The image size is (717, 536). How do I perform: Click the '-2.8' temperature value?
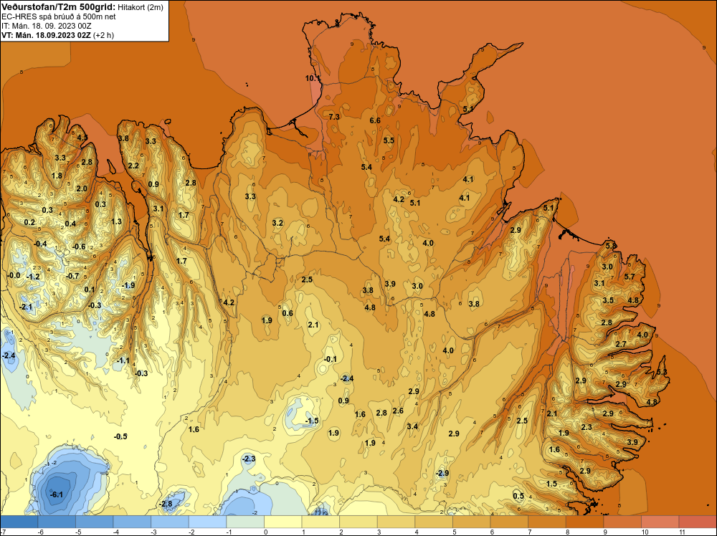[166, 504]
